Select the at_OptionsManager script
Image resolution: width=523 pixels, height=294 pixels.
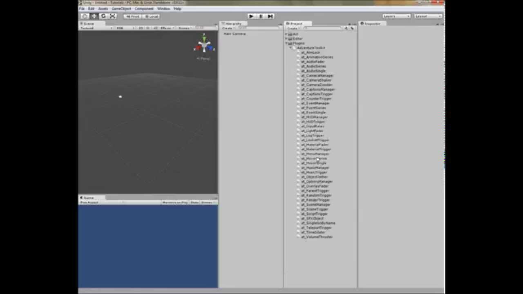coord(317,182)
